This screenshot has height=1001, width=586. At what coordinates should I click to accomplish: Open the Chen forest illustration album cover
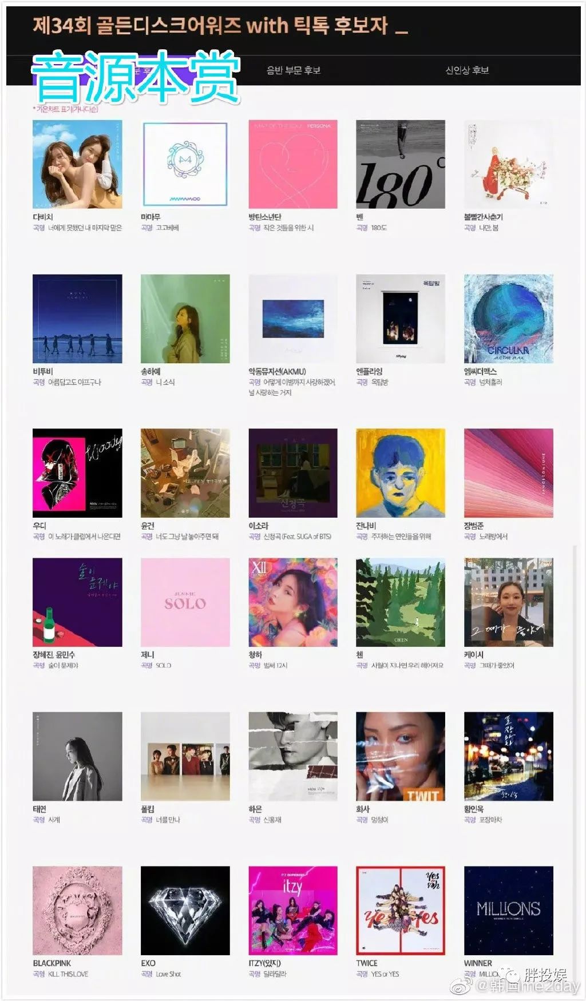coord(401,602)
